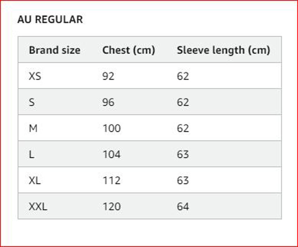
Task: Click the L size cell
Action: pyautogui.click(x=32, y=154)
